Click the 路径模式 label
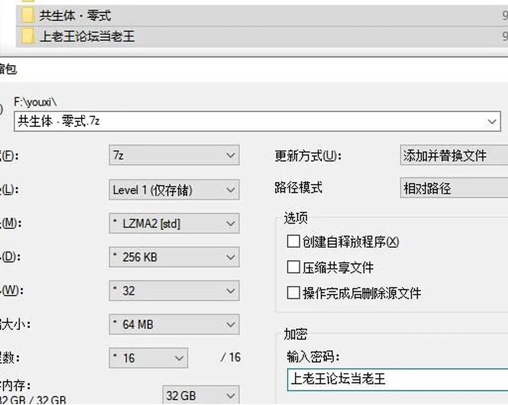 pos(298,187)
